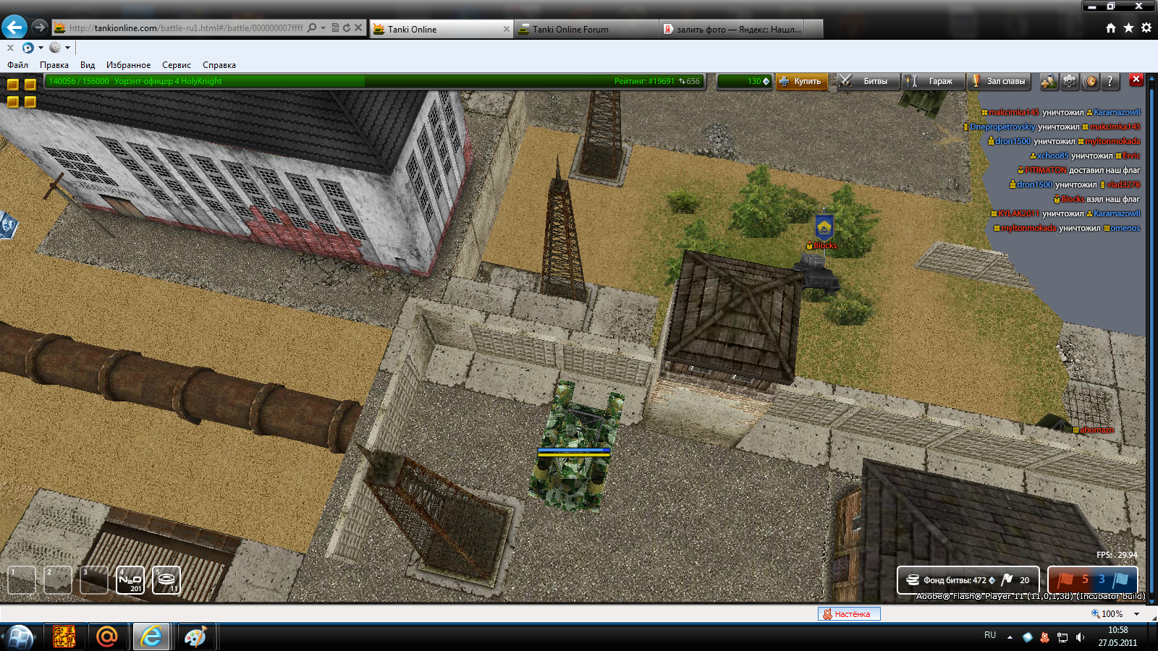Image resolution: width=1158 pixels, height=651 pixels.
Task: Activate the mine supply slot 5
Action: (x=166, y=579)
